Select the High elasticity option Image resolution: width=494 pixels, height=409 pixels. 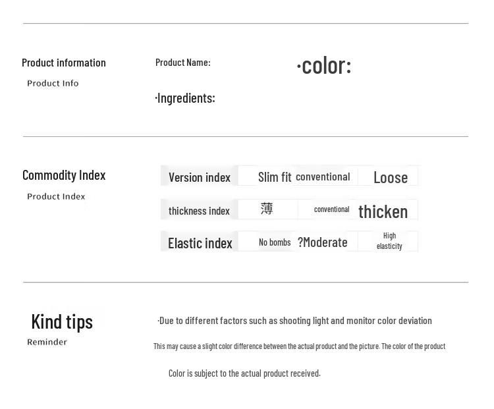click(x=389, y=241)
